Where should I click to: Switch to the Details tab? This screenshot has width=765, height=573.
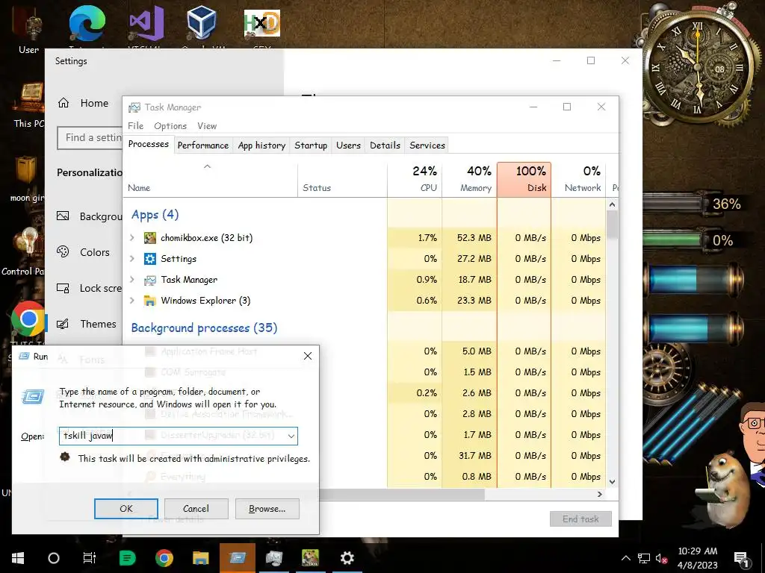coord(385,145)
